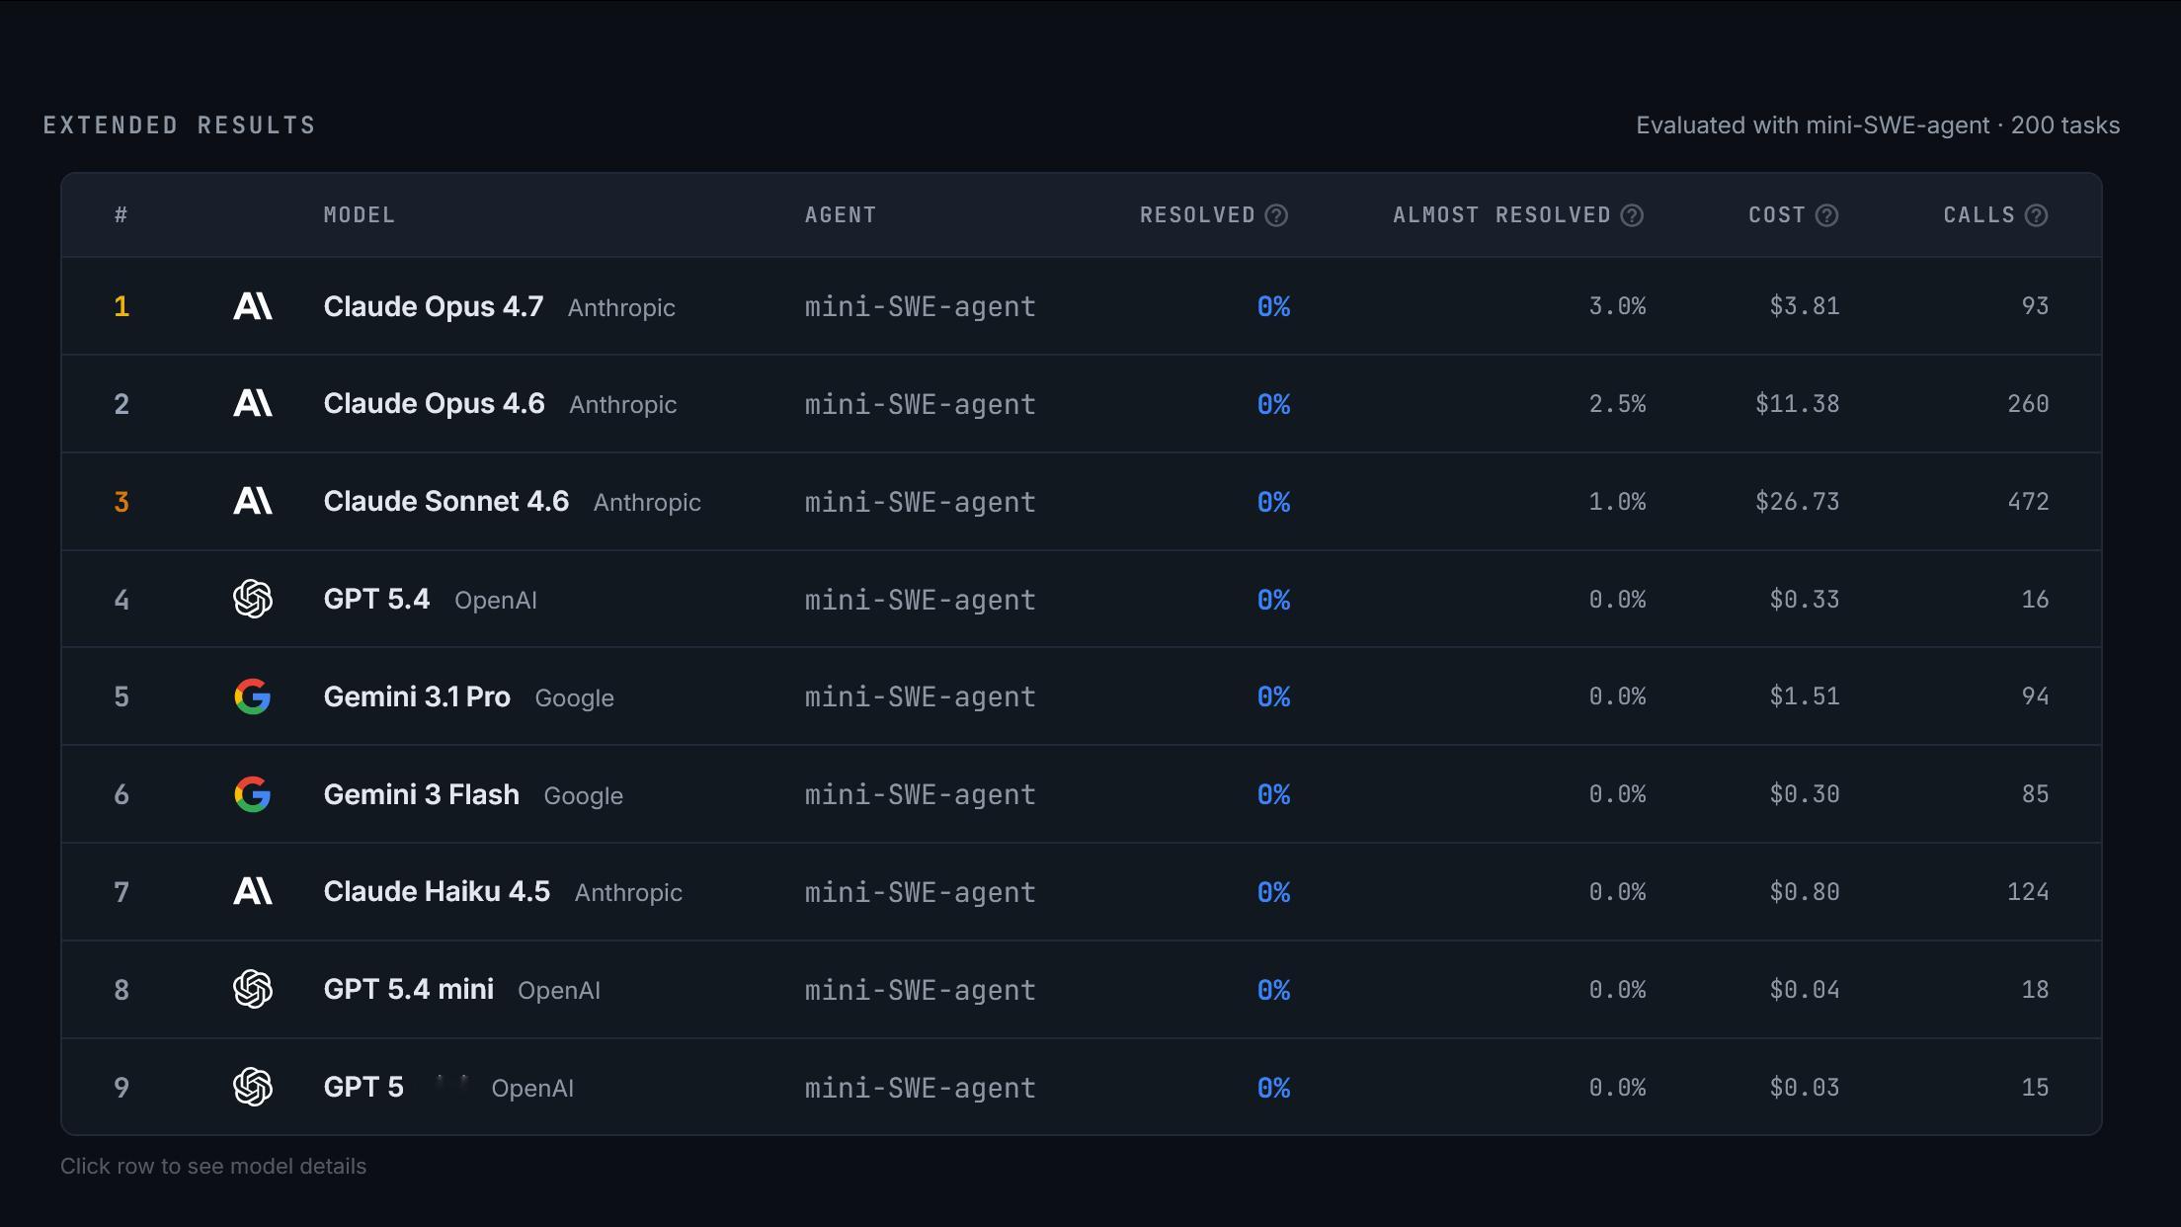Screen dimensions: 2181x1227
Task: Click the # rank column header
Action: pos(121,215)
